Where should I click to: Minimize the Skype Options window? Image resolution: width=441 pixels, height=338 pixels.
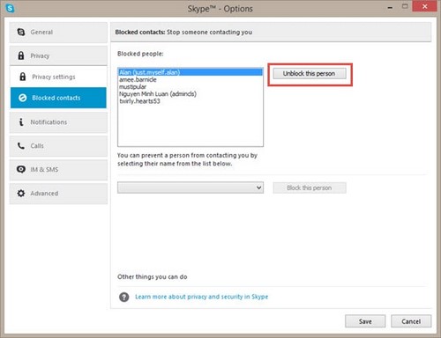click(390, 7)
